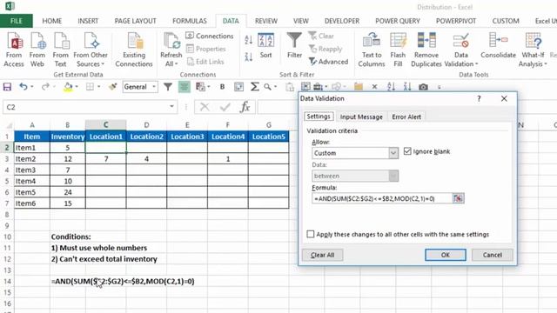This screenshot has width=557, height=313.
Task: Select the Location5 header cell
Action: [269, 137]
